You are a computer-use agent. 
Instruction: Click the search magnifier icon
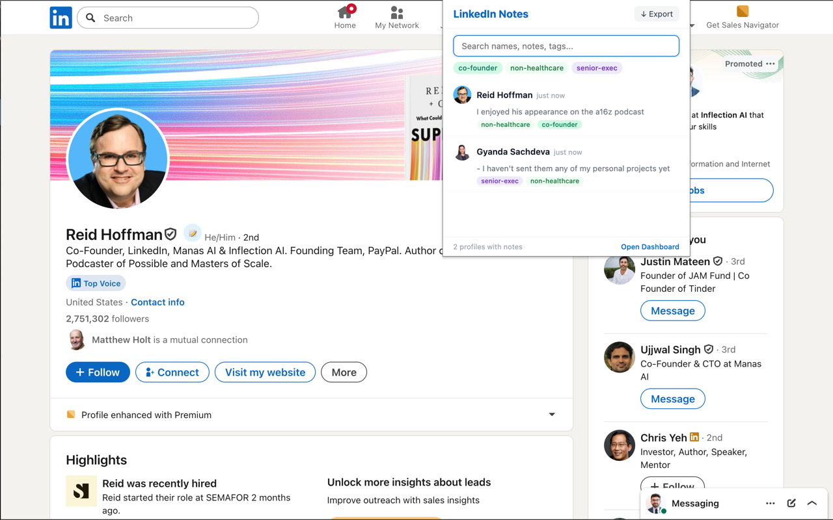pyautogui.click(x=91, y=18)
